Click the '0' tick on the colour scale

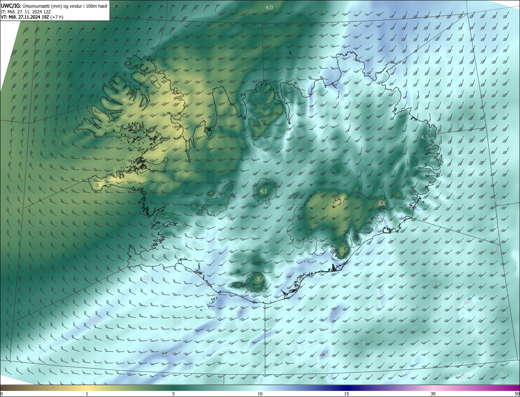click(1, 394)
